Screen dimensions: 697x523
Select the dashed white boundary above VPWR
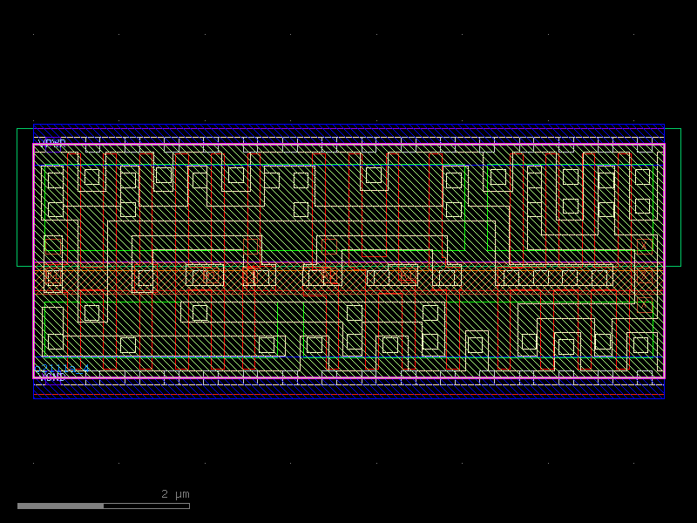348,135
